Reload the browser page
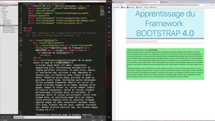 [119, 5]
